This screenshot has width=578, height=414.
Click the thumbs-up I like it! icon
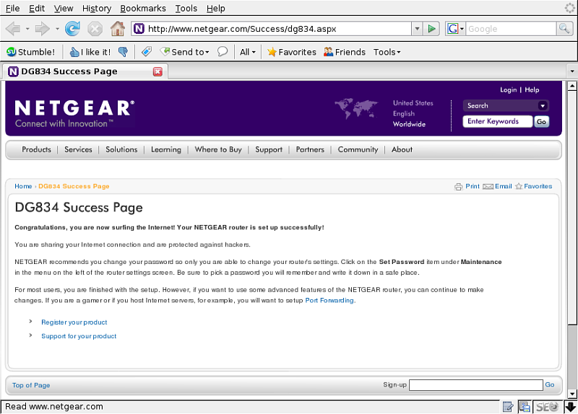pyautogui.click(x=74, y=52)
